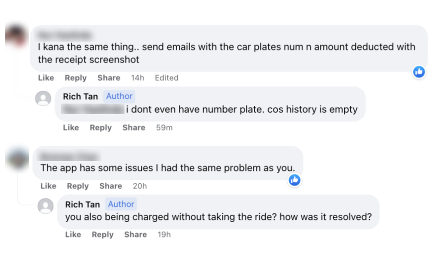Open the 59m timestamp on Rich Tan's reply
The image size is (443, 262).
coord(164,127)
